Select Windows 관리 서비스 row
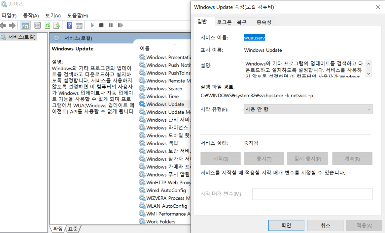This screenshot has width=385, height=233. (x=164, y=120)
